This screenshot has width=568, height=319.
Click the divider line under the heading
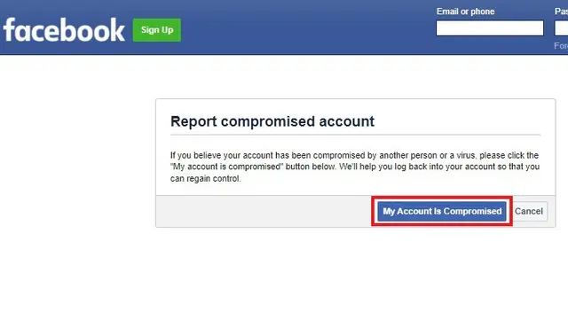coord(355,136)
